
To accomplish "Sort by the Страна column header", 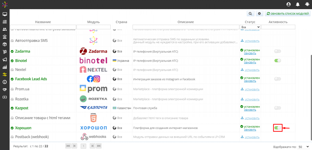I will tap(121, 22).
